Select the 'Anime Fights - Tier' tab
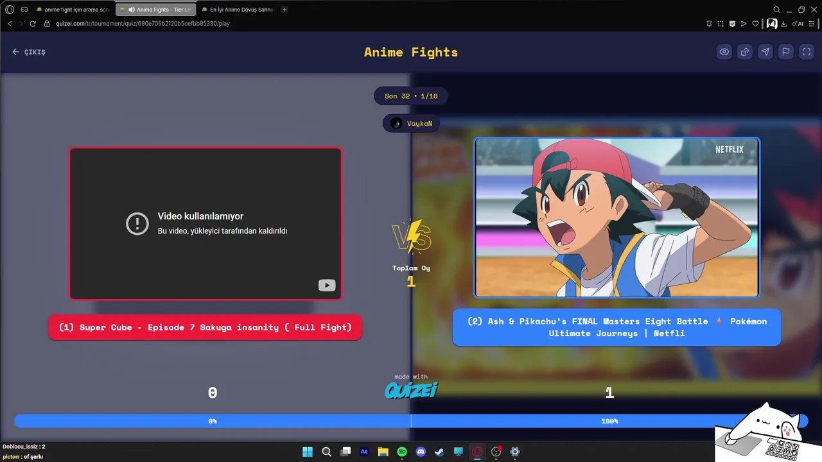 [155, 10]
